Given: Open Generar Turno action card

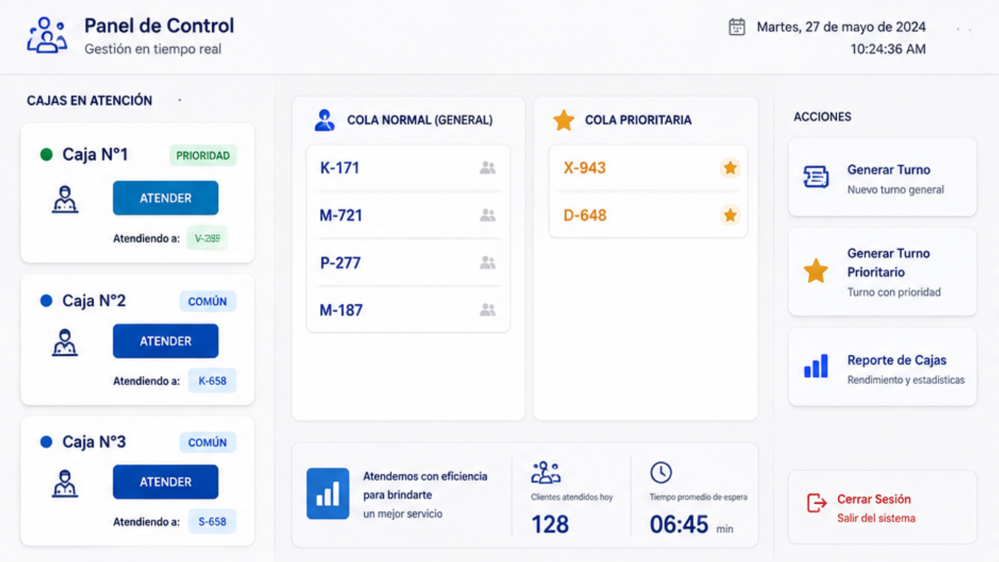Looking at the screenshot, I should (882, 177).
